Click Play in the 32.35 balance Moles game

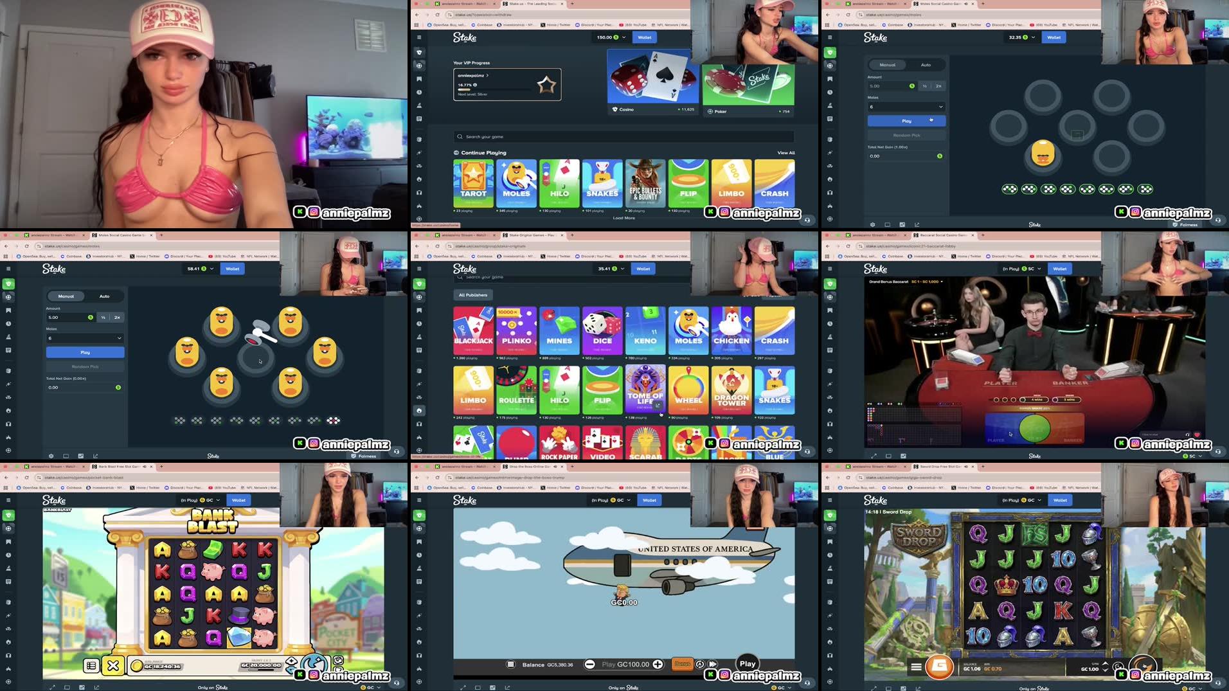[x=906, y=121]
